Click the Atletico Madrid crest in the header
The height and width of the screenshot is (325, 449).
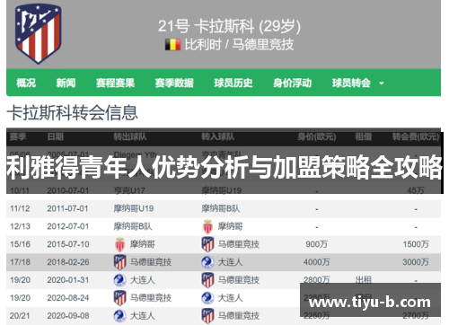[39, 33]
